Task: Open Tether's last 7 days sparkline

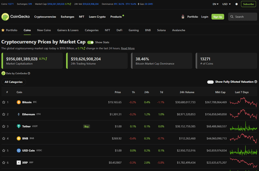Action: click(x=243, y=126)
